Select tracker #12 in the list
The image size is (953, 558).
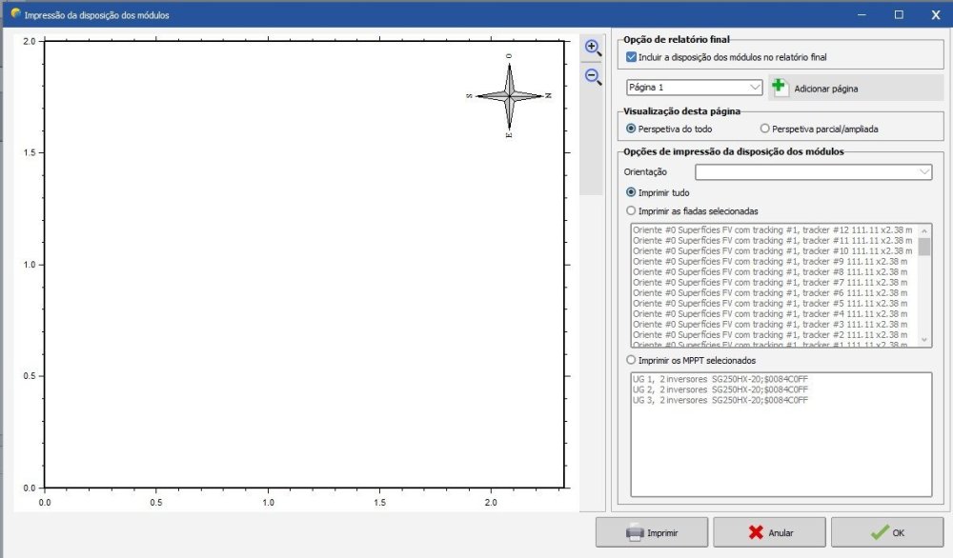coord(772,229)
